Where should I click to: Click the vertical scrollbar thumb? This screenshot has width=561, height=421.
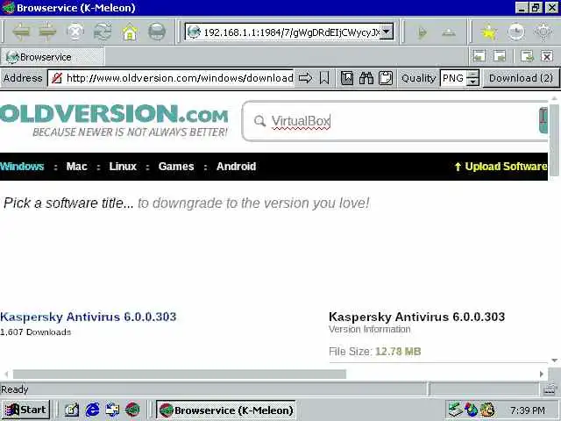[555, 139]
